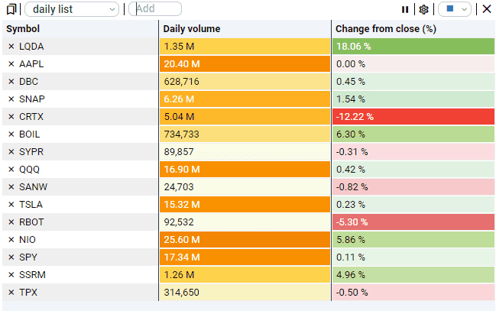Pause the watchlist updates

point(405,9)
